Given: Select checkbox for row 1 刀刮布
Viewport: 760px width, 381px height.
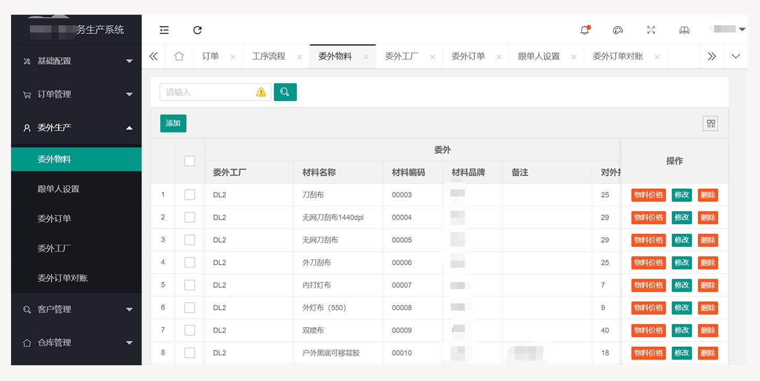Looking at the screenshot, I should click(190, 195).
